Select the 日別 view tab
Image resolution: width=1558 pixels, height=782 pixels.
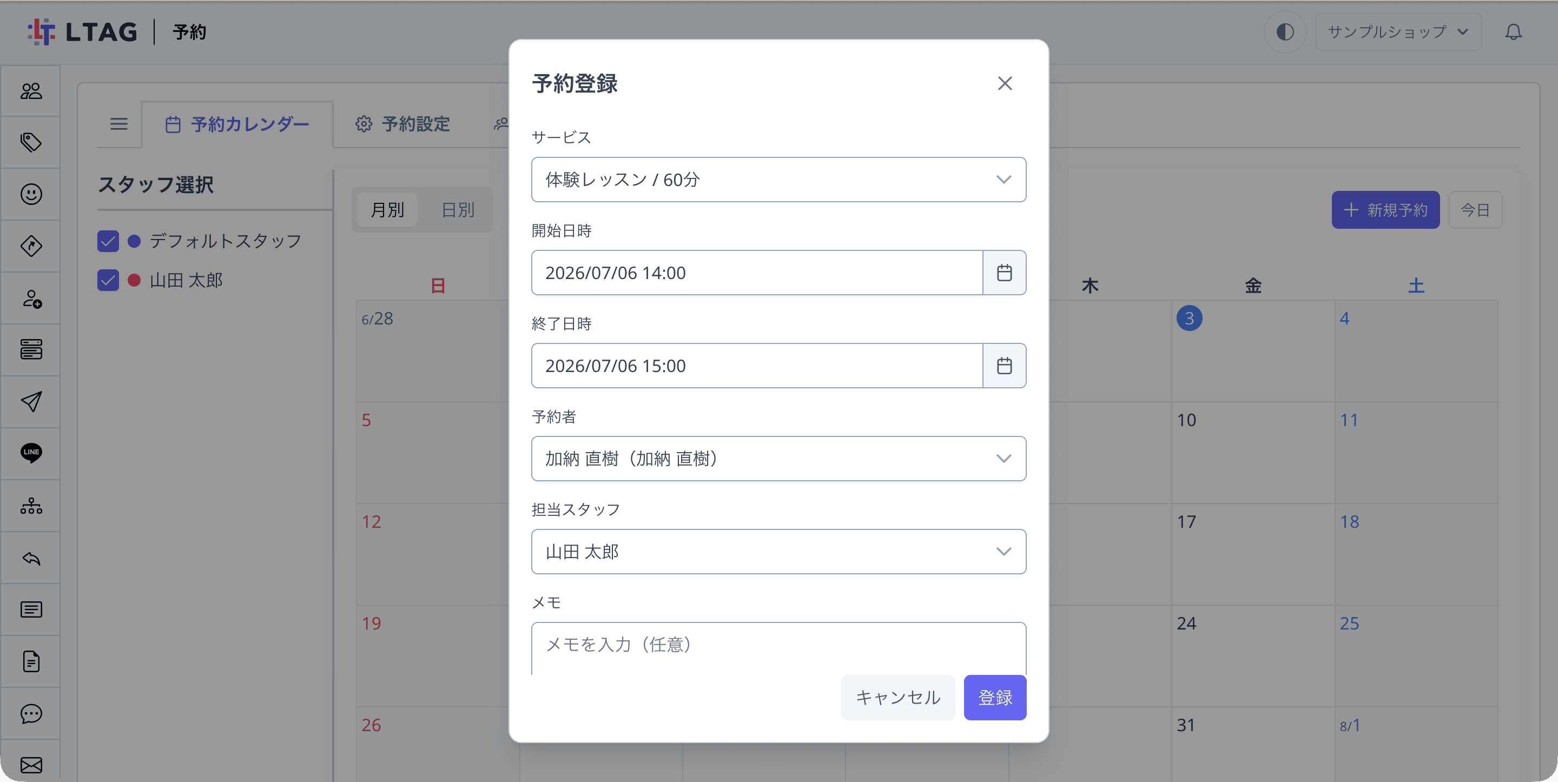(458, 210)
